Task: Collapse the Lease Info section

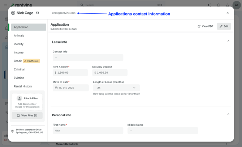Action: pos(228,41)
